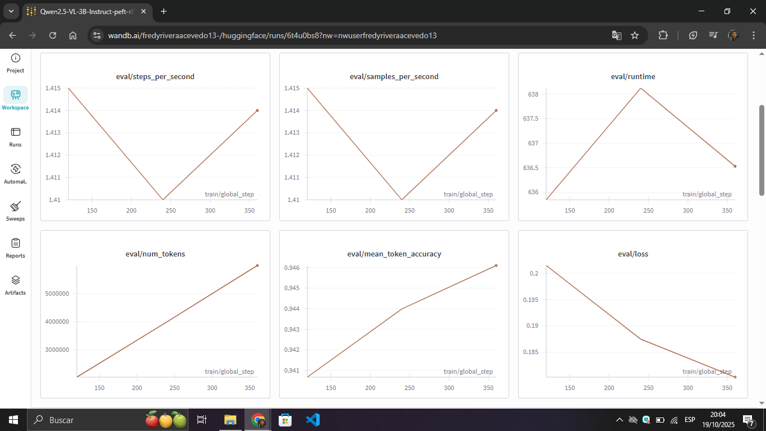The width and height of the screenshot is (766, 431).
Task: Open the ESP language indicator menu
Action: (x=689, y=419)
